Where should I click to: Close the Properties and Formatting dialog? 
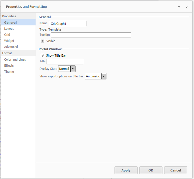(x=186, y=7)
